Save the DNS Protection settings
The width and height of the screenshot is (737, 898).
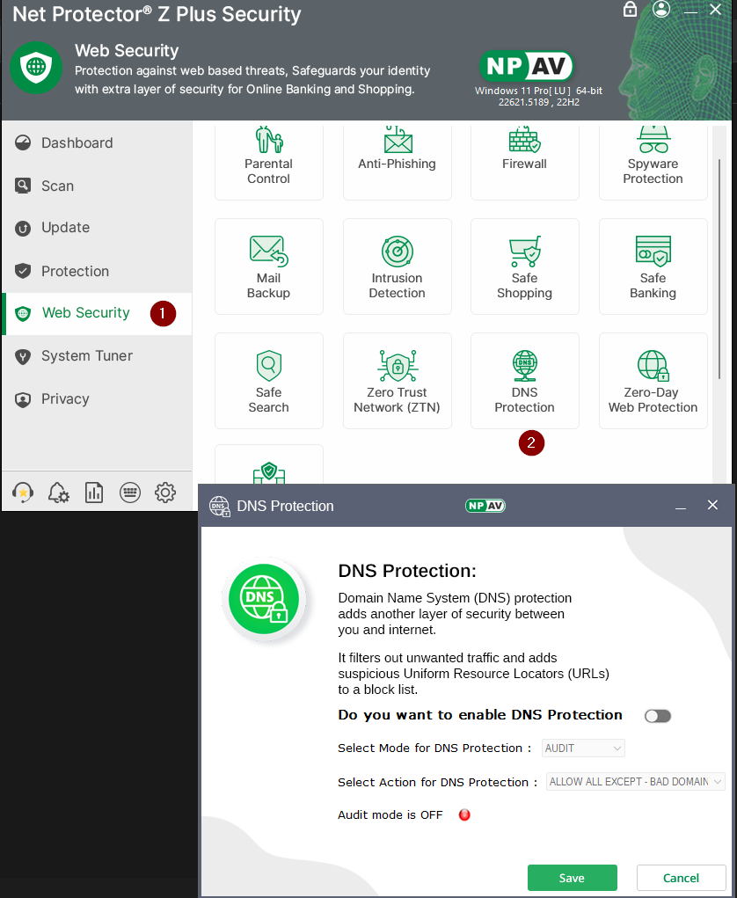[x=572, y=878]
